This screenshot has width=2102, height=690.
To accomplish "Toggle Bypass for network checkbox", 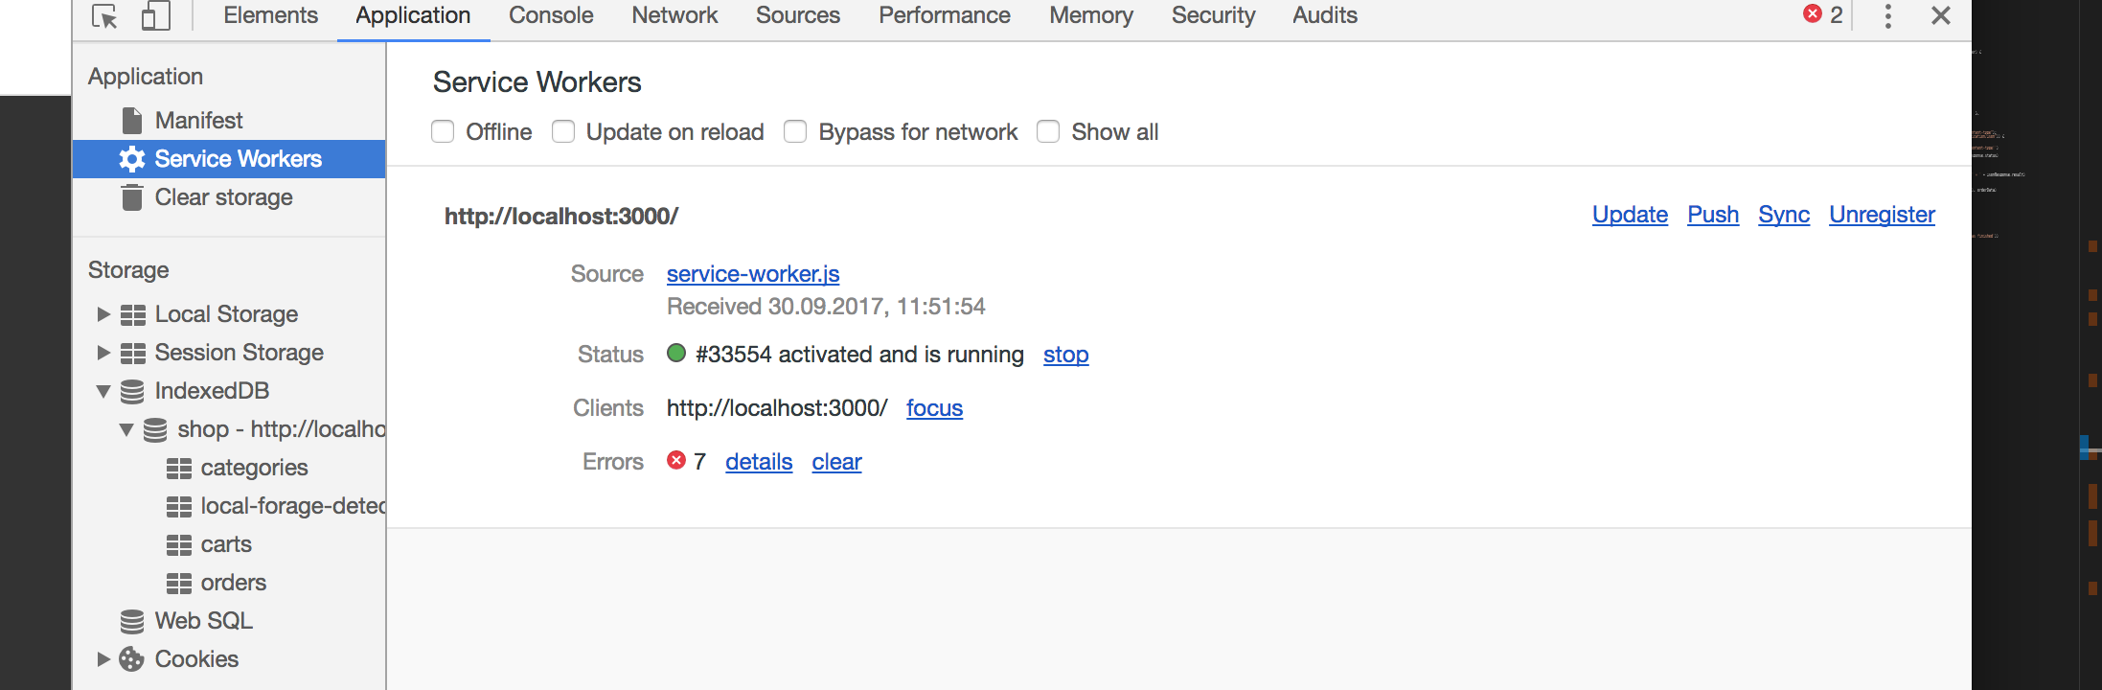I will [x=795, y=131].
